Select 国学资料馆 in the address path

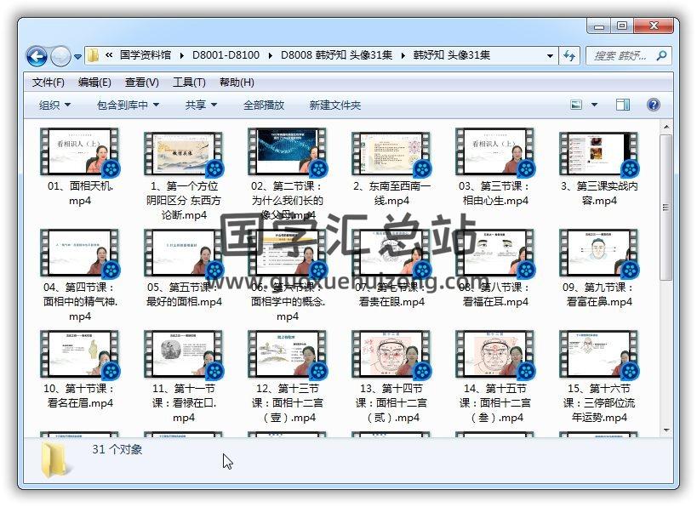145,55
